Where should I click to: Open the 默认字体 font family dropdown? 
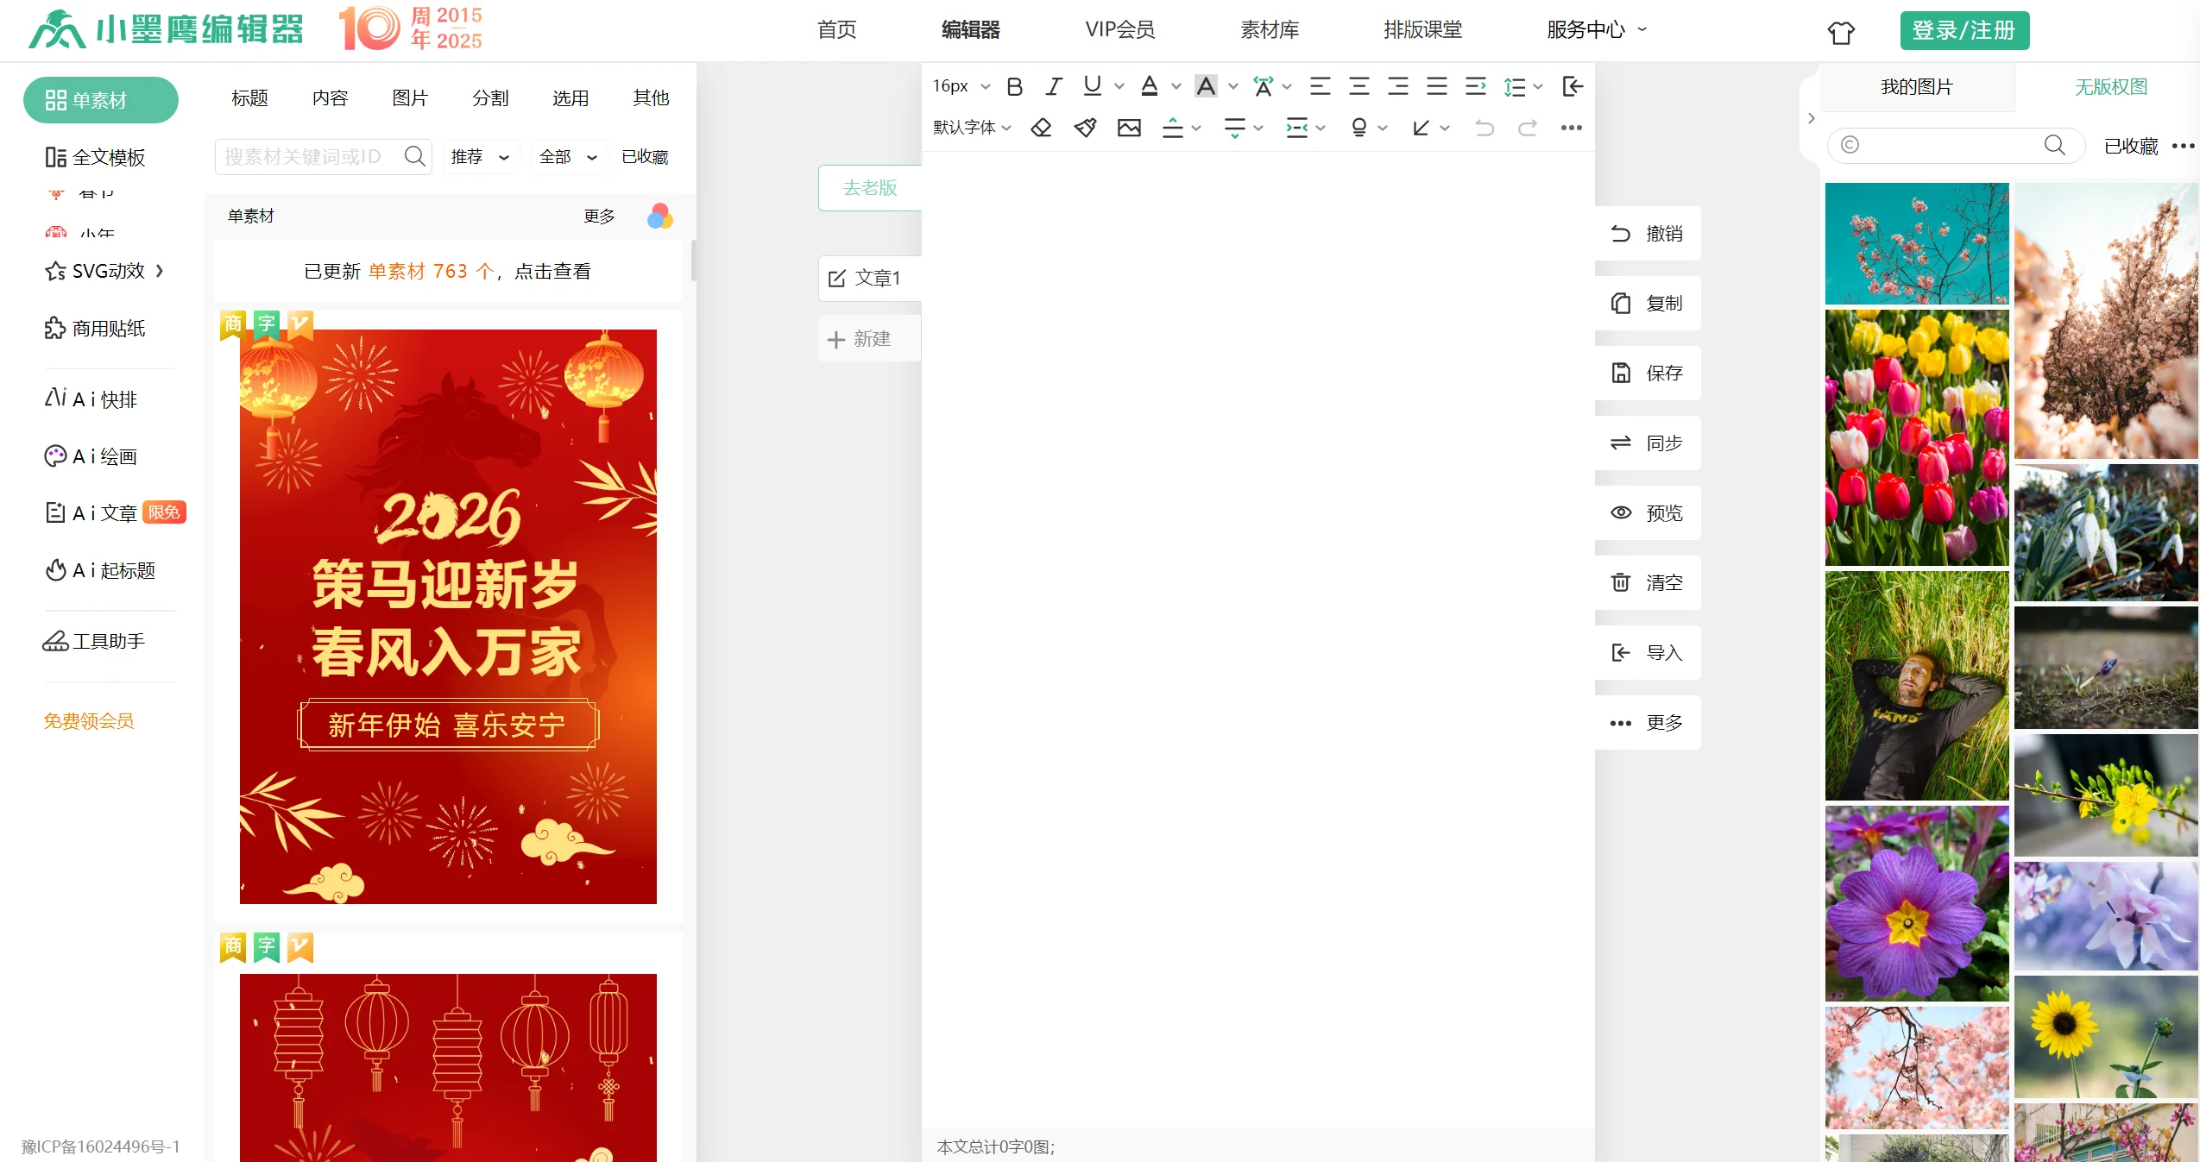tap(967, 128)
